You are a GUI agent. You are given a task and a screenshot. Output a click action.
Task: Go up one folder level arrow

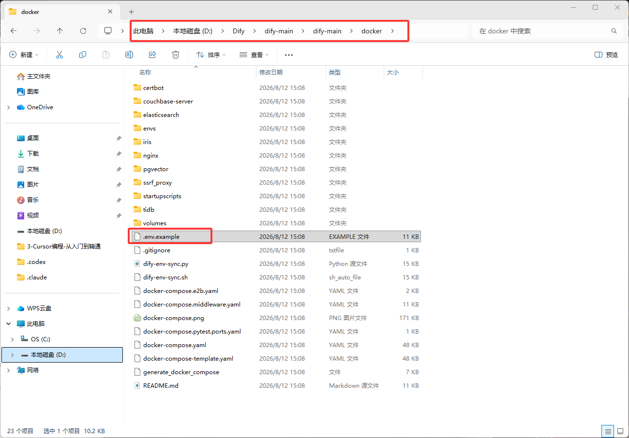(x=60, y=31)
